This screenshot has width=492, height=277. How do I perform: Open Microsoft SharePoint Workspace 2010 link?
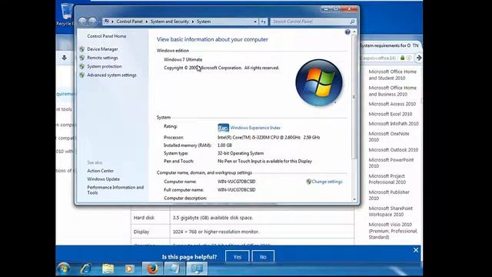(x=391, y=212)
